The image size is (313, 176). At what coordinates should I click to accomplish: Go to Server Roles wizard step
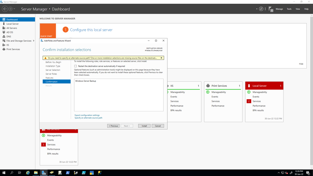51,74
